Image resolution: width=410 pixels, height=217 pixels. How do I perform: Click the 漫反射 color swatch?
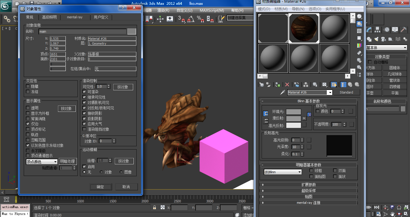point(293,118)
